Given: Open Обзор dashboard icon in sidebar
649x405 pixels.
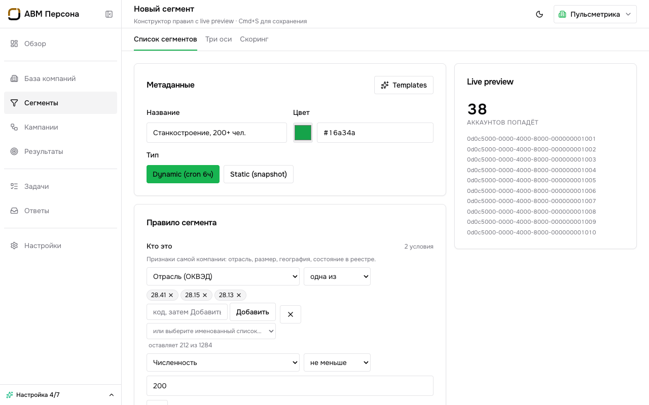Looking at the screenshot, I should click(14, 44).
